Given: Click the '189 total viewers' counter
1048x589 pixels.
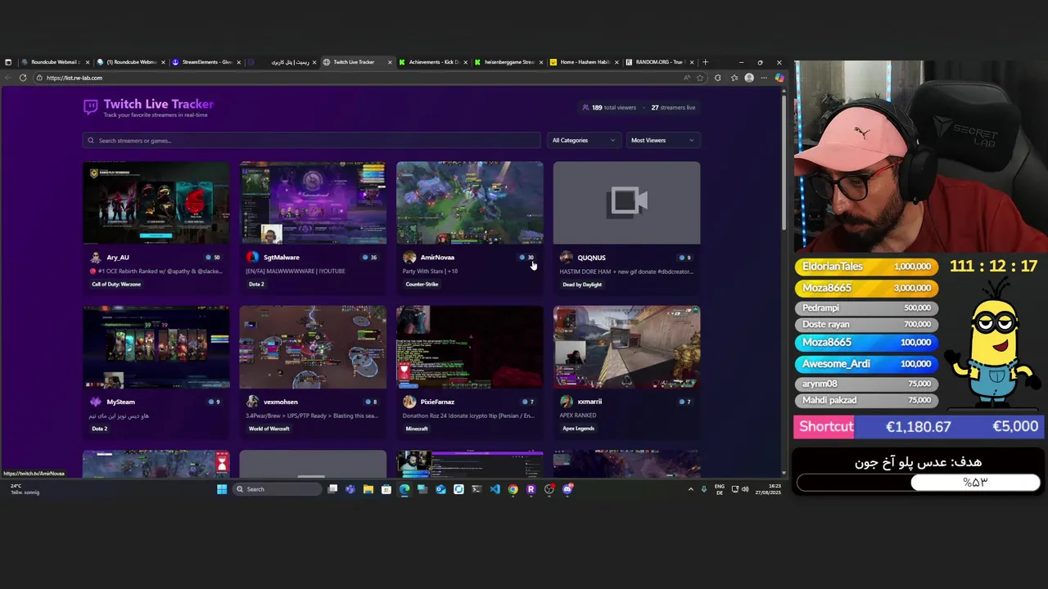Looking at the screenshot, I should [609, 107].
